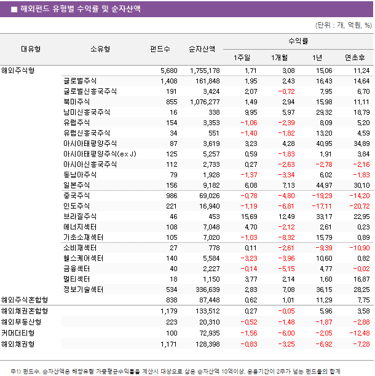Select the -19,29 중국주식 one-year return
375x376 pixels.
[322, 196]
